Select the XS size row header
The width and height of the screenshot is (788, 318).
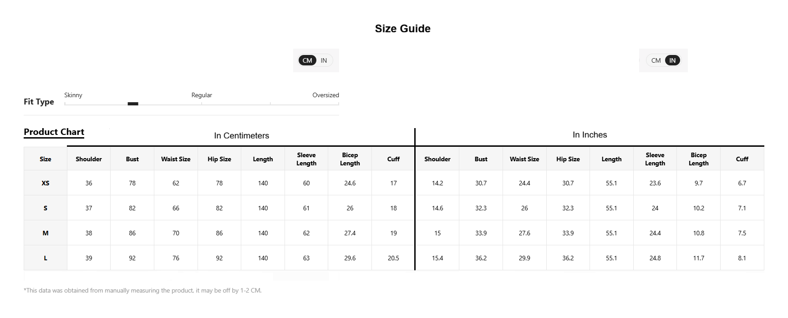[46, 183]
